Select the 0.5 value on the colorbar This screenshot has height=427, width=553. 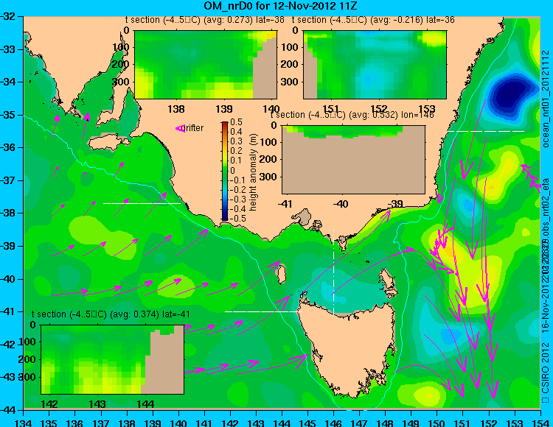pos(236,122)
